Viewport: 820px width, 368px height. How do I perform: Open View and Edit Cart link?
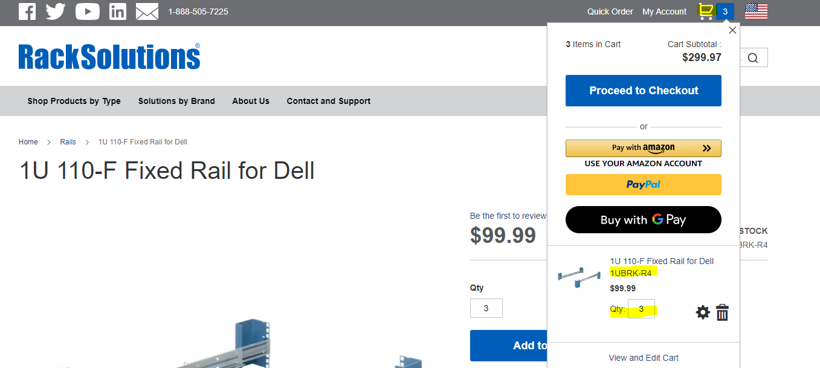643,358
